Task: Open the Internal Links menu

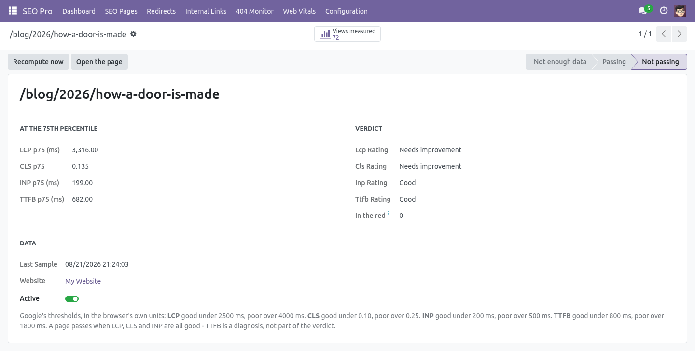Action: (x=206, y=11)
